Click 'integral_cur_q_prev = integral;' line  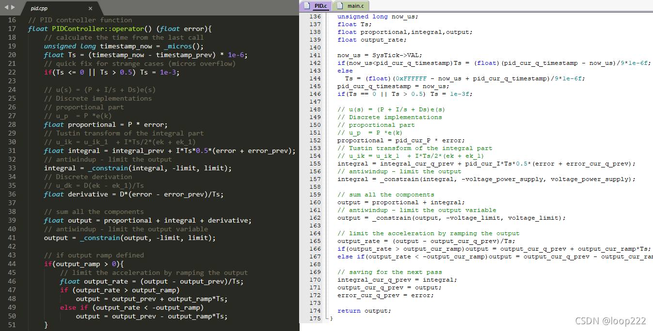point(397,280)
